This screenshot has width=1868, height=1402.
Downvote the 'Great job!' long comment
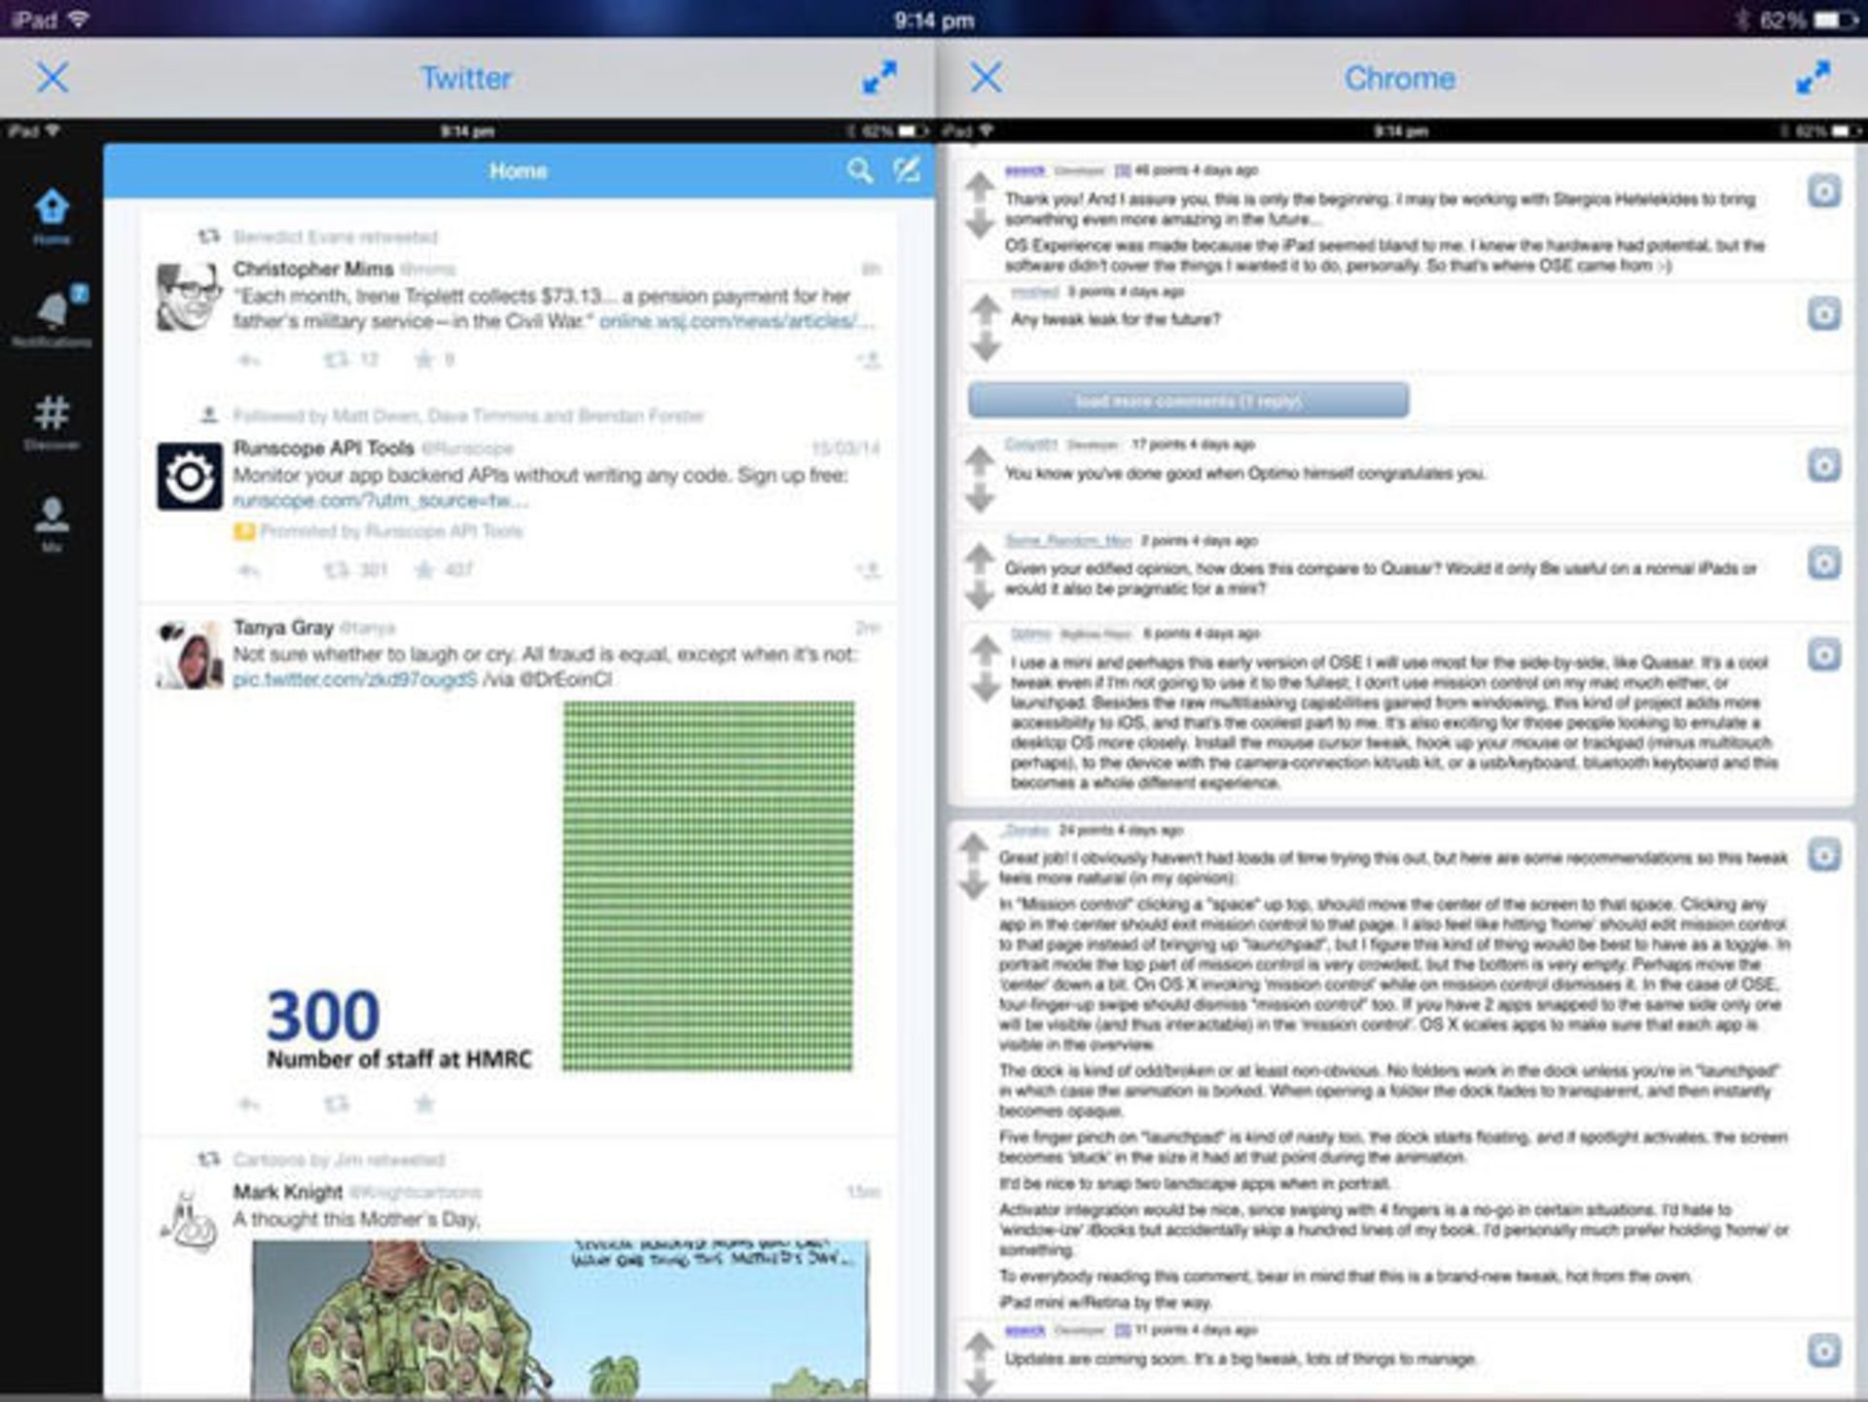(x=974, y=885)
